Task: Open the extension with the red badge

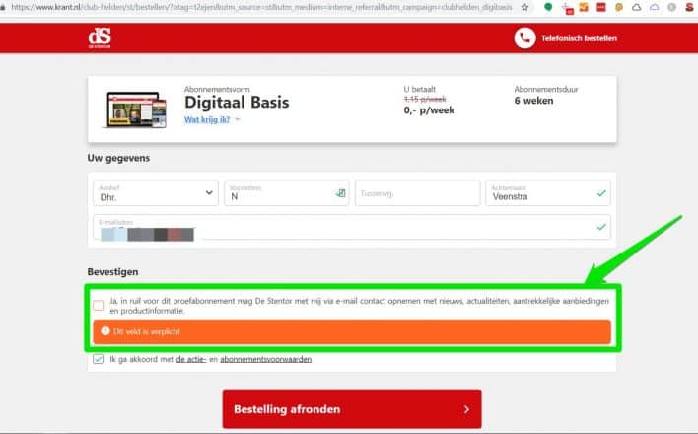Action: (567, 8)
